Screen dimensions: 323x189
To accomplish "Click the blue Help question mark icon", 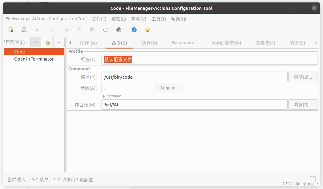I will 134,30.
